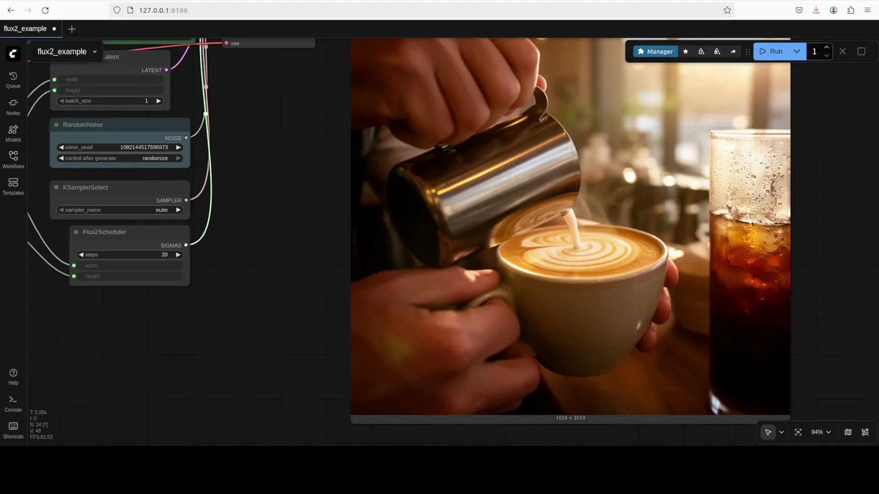Fit the view using the frame icon
The height and width of the screenshot is (494, 879).
(x=798, y=432)
